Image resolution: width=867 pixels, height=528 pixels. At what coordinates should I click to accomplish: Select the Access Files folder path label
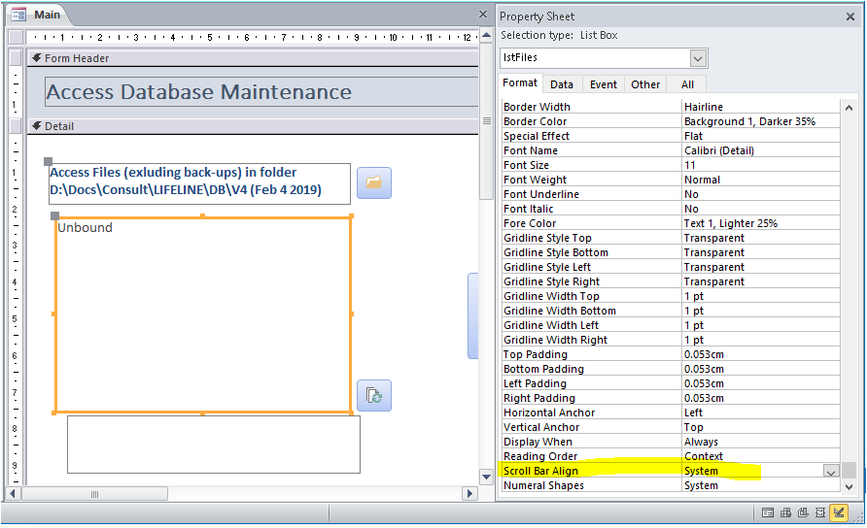tap(199, 183)
